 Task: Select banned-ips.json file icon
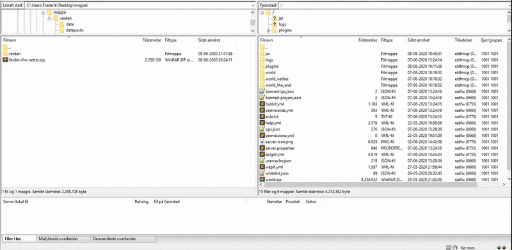(x=262, y=91)
